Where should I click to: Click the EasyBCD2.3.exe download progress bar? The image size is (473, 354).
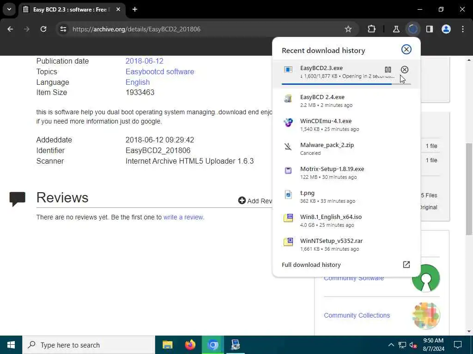346,84
